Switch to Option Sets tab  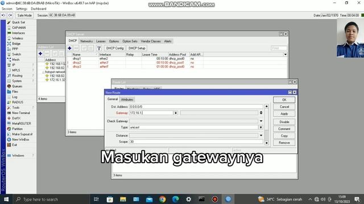coord(130,41)
